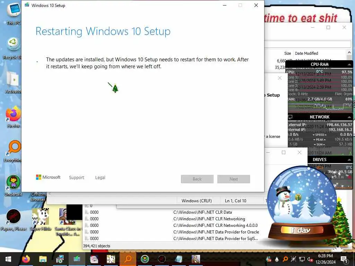Collapse the DRIVES gadget section
Screen dimensions: 355x266
tap(349, 160)
